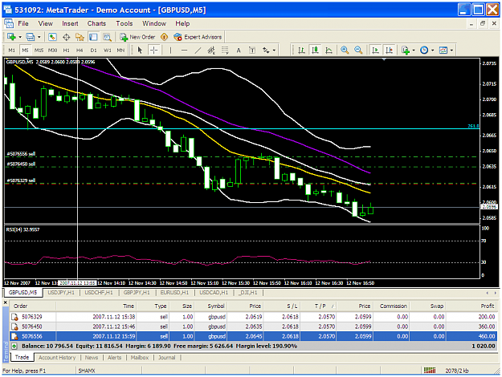Click the Indicators list icon
The width and height of the screenshot is (502, 377).
(x=406, y=51)
